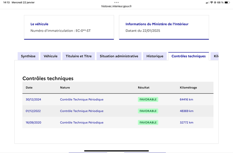This screenshot has height=153, width=233.
Task: Select the Contrôles techniques tab
Action: (x=188, y=56)
